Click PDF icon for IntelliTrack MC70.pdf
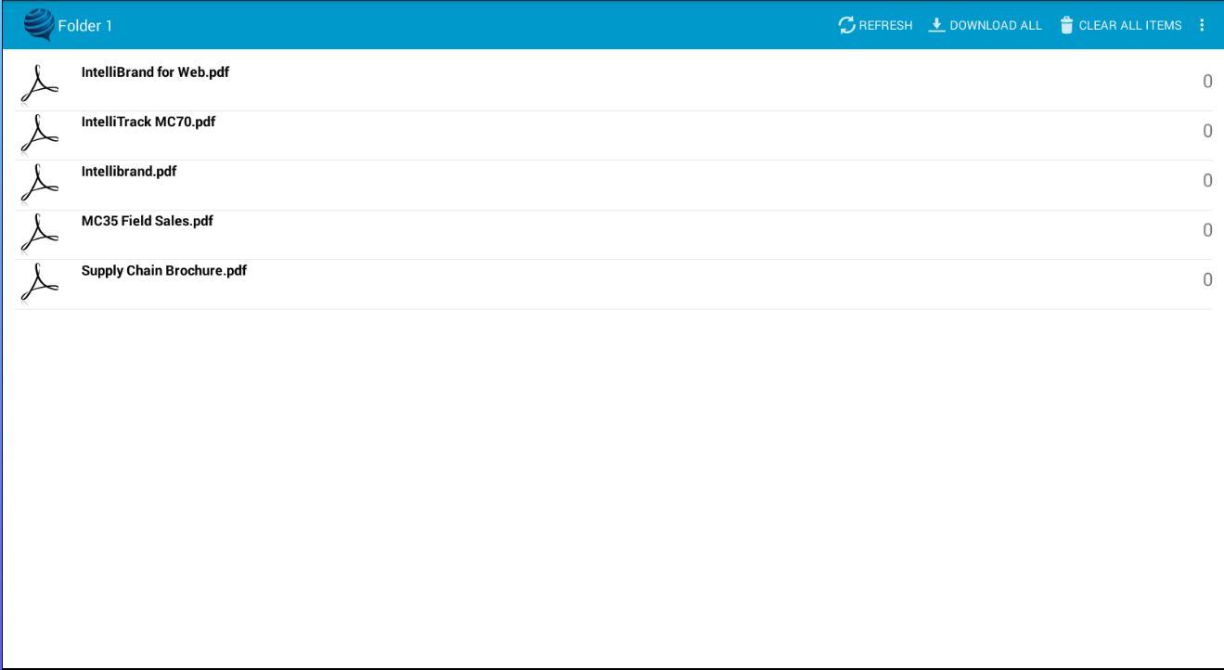This screenshot has width=1224, height=670. (x=40, y=132)
